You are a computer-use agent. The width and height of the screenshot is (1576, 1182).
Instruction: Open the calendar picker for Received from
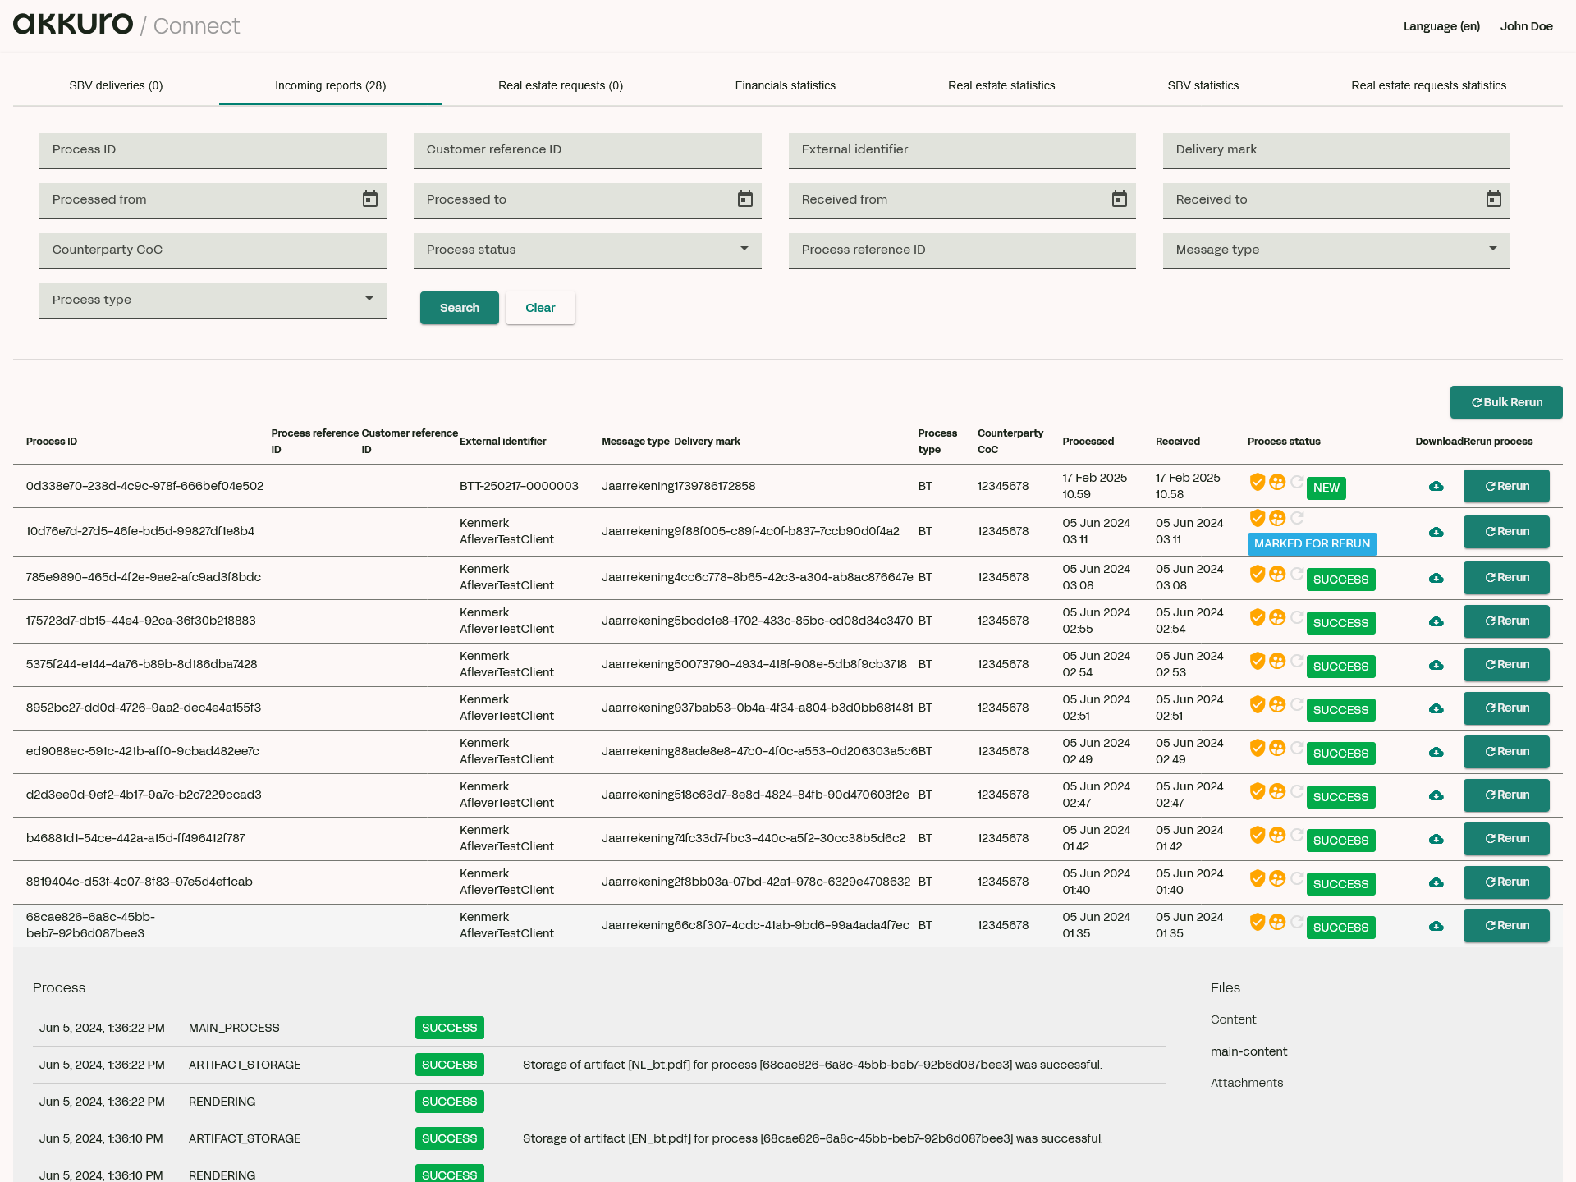coord(1119,199)
